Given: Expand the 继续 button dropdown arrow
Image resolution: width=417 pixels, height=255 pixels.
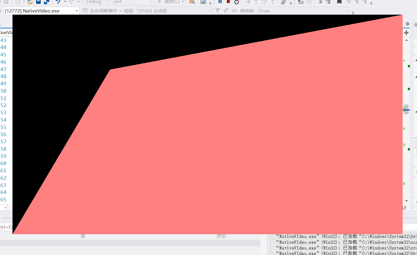Looking at the screenshot, I should [x=183, y=2].
